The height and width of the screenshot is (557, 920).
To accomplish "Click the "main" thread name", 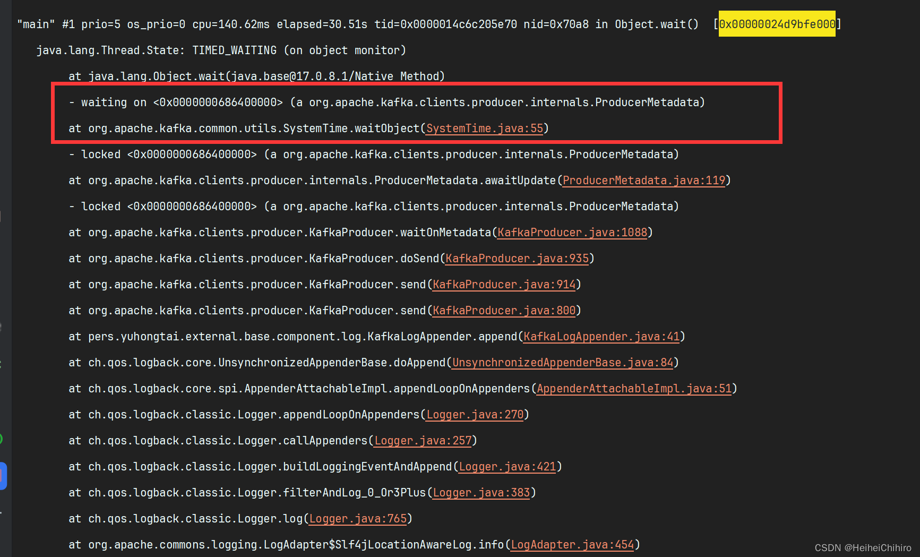I will pos(36,24).
